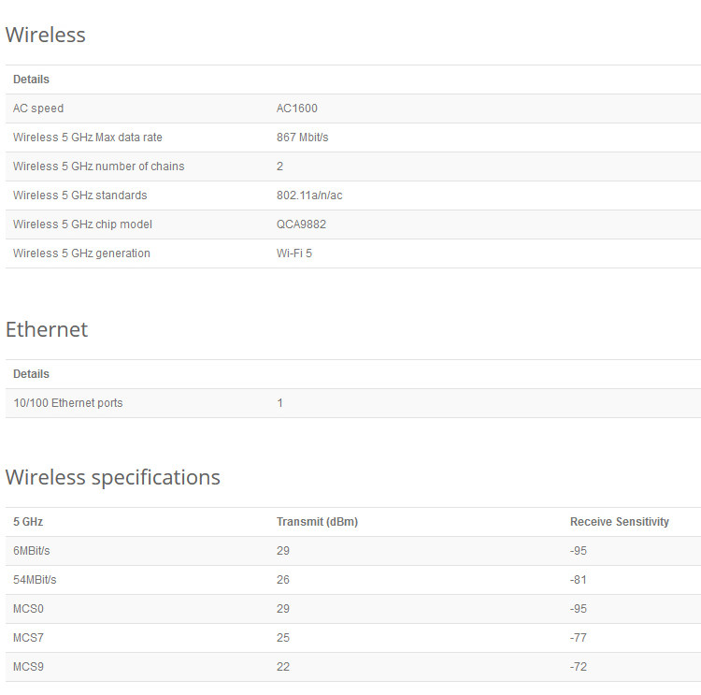Click the AC speed row label
Screen dimensions: 701x695
point(38,109)
